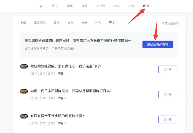Click the 提交您擅长领域的问题并回答 banner text
Image resolution: width=193 pixels, height=133 pixels.
pyautogui.click(x=78, y=41)
